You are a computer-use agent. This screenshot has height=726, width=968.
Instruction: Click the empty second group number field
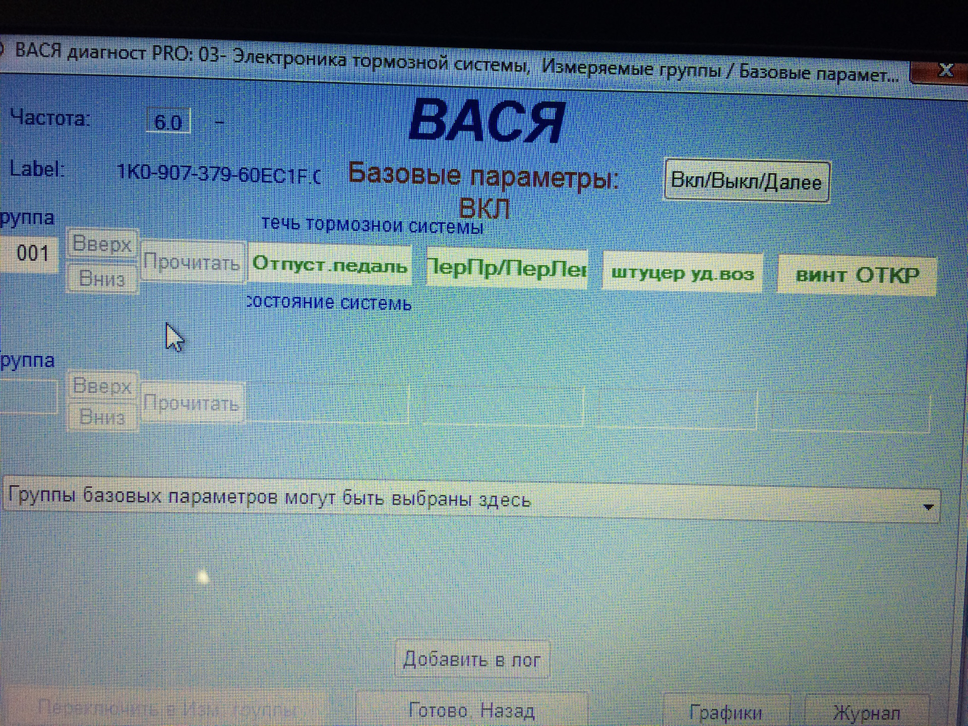[29, 396]
